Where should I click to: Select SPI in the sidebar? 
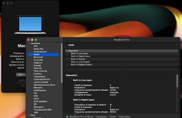click(35, 104)
